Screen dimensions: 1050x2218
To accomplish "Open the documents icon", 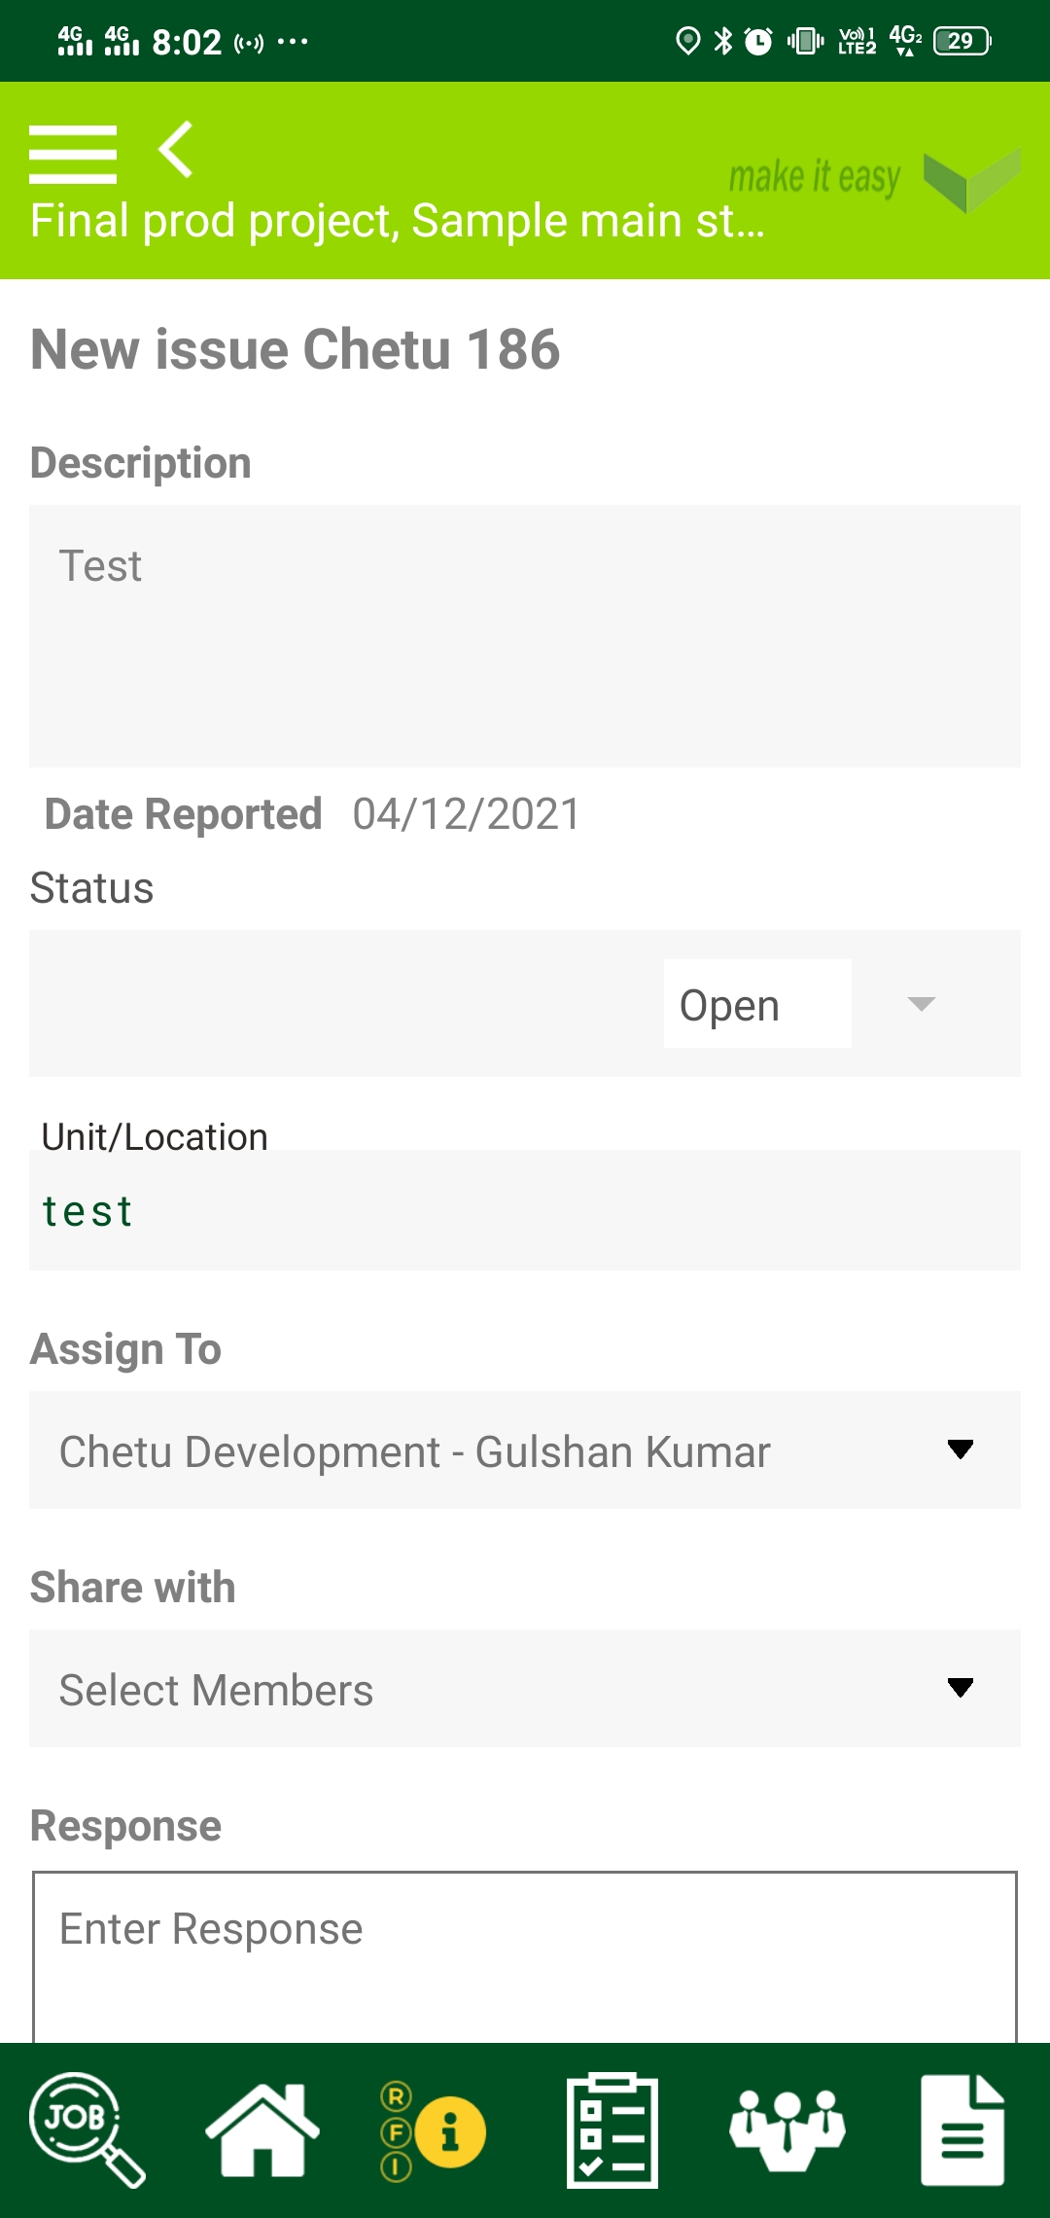I will 962,2129.
